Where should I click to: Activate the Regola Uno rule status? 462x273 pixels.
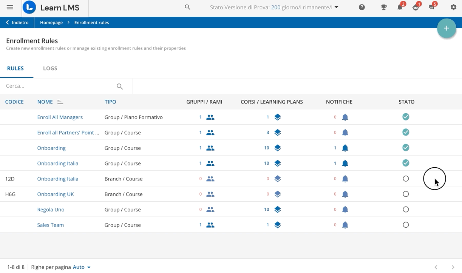tap(406, 210)
